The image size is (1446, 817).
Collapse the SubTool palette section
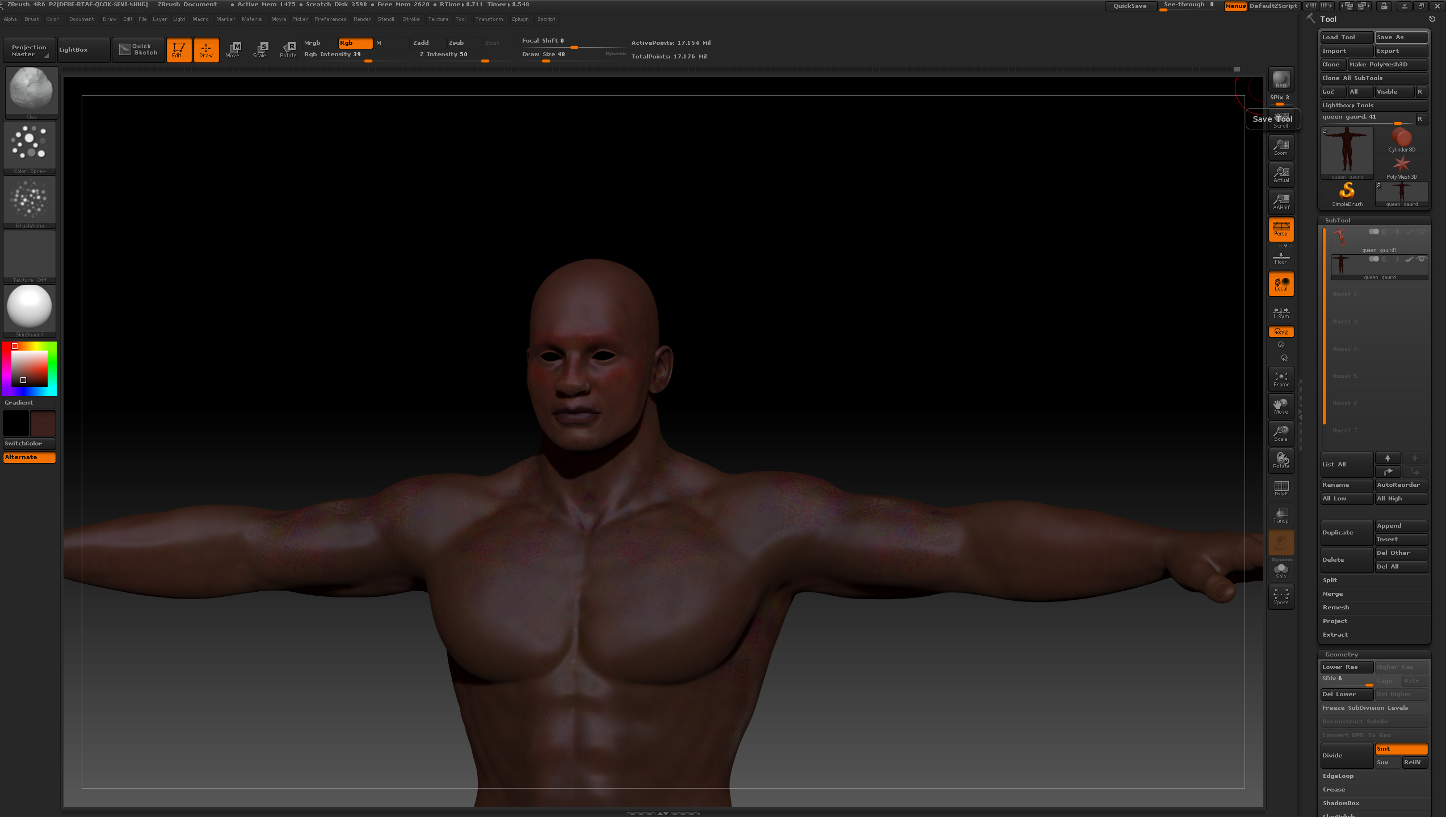[1338, 220]
